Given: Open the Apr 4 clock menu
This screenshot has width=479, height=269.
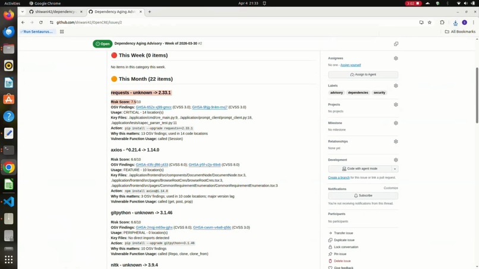Looking at the screenshot, I should click(x=248, y=4).
